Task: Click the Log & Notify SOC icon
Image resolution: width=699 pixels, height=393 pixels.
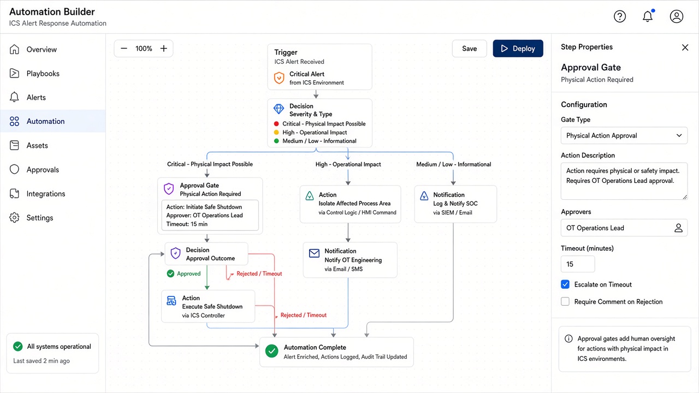Action: 424,196
